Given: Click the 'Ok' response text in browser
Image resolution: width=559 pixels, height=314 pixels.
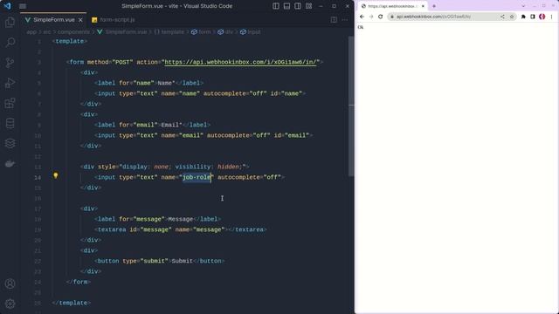Looking at the screenshot, I should (x=361, y=27).
